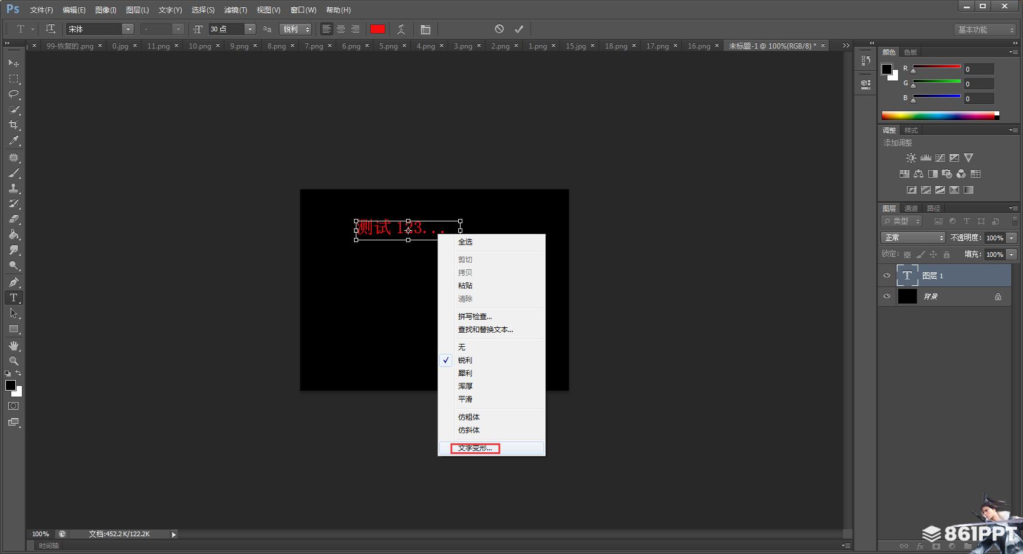Screen dimensions: 1023x554
Task: Select the Crop tool in toolbox
Action: 14,125
